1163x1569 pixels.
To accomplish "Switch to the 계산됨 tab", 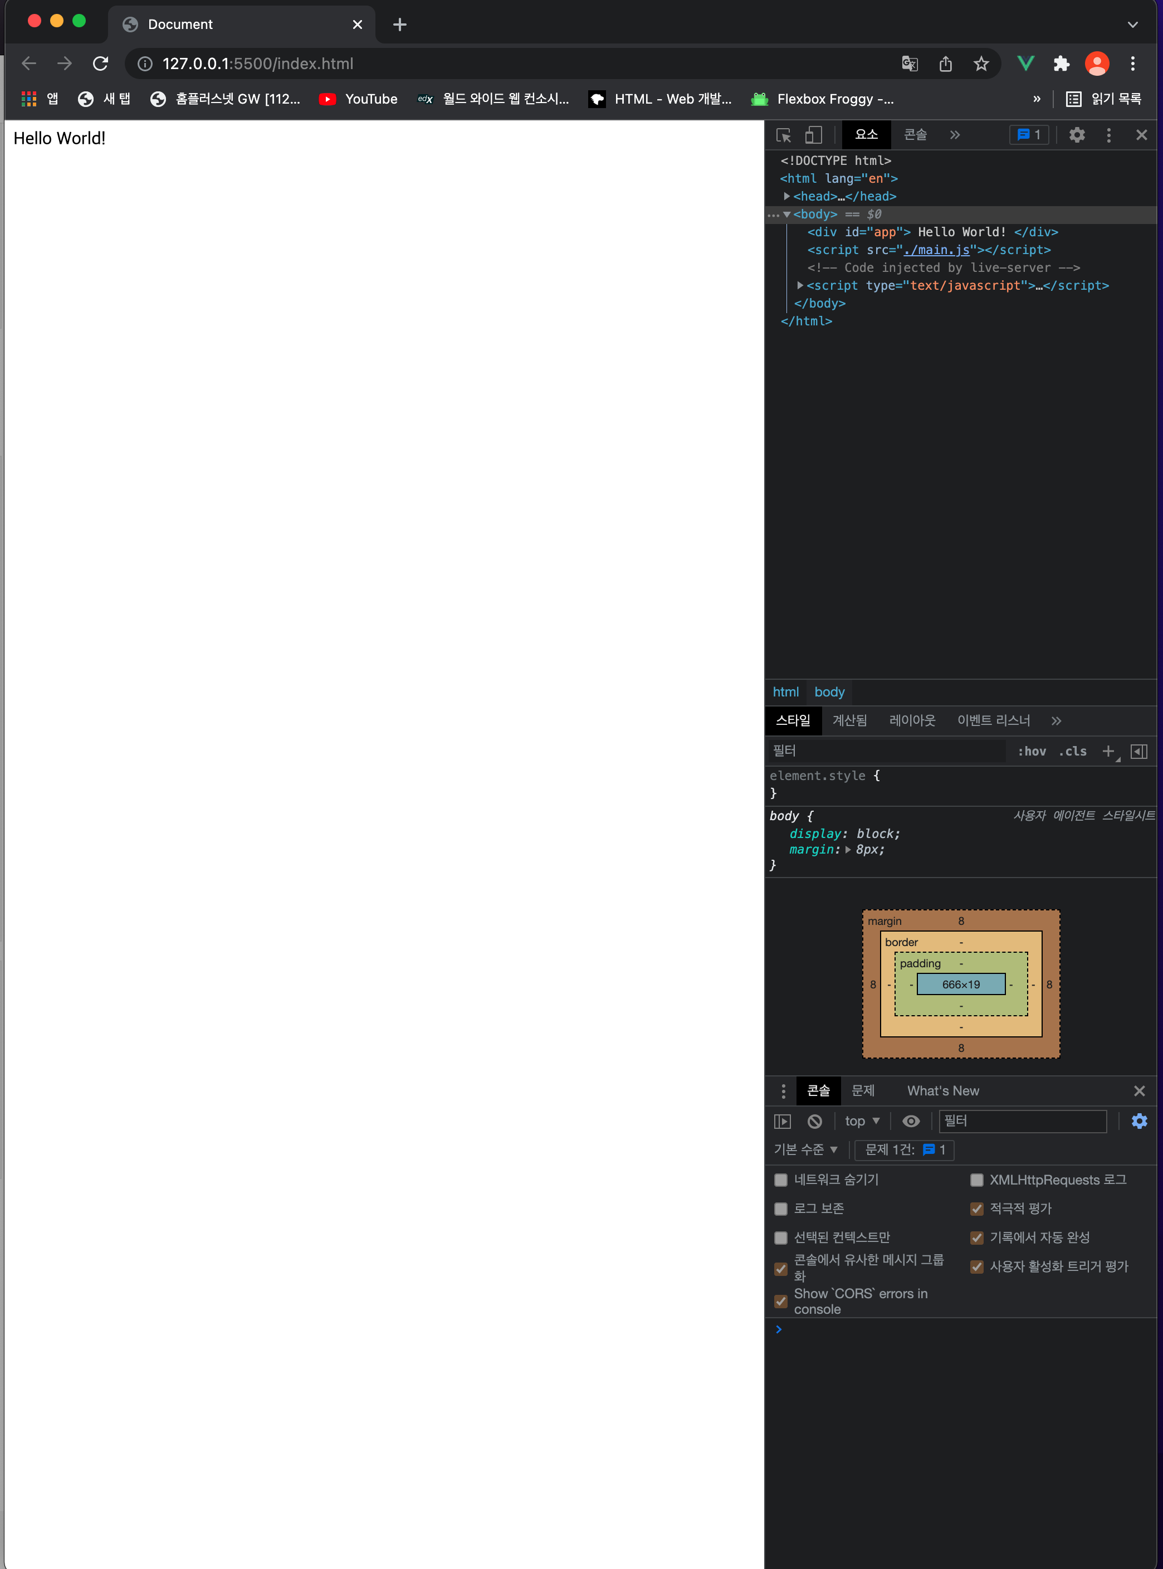I will tap(850, 720).
